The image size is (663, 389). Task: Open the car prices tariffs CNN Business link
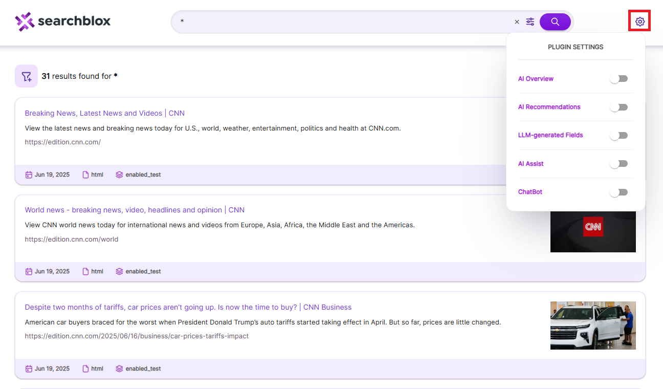point(188,307)
